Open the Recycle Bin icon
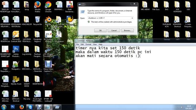The width and height of the screenshot is (196, 110). (x=37, y=21)
